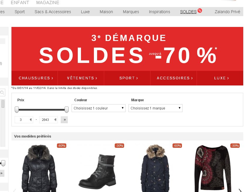
Task: Open the black lace-up boot thumbnail
Action: coord(97,171)
